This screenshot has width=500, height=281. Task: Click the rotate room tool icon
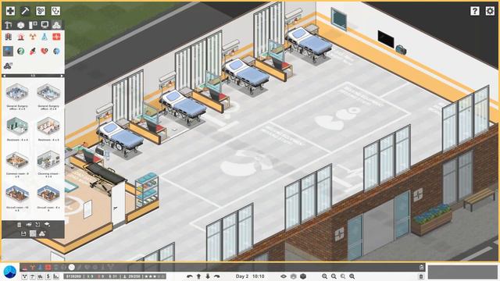click(37, 225)
